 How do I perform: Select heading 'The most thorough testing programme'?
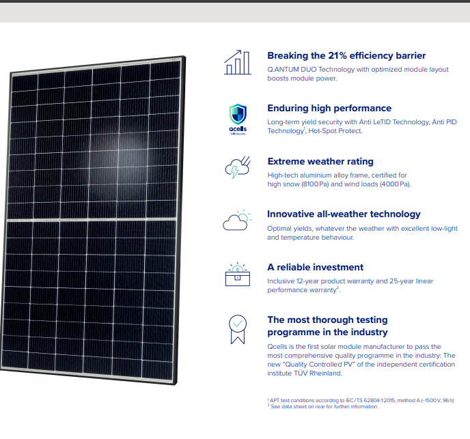327,326
